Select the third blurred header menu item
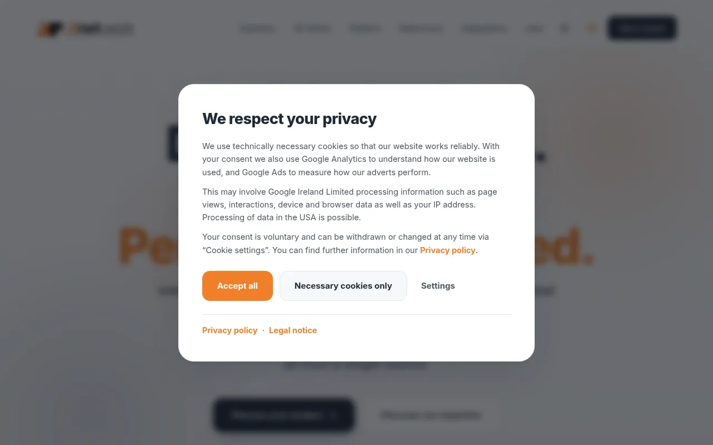This screenshot has width=713, height=445. 365,28
